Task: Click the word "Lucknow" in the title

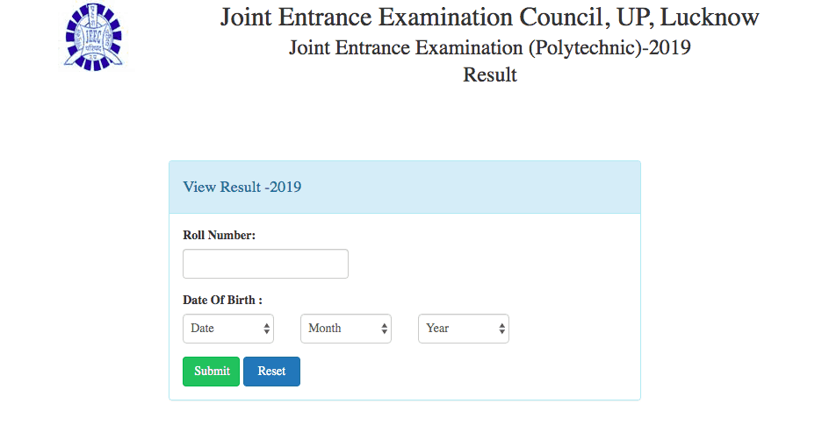Action: tap(717, 18)
